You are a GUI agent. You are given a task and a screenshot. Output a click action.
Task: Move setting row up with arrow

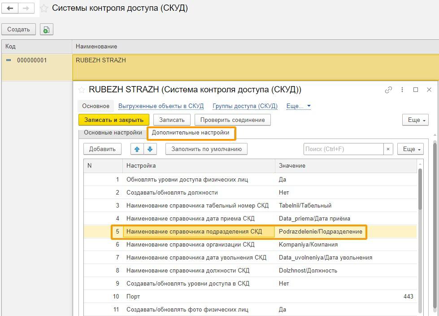point(137,149)
